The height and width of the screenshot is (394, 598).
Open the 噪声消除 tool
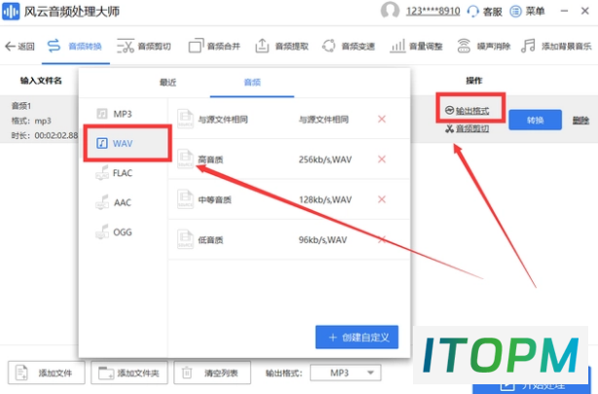(x=484, y=46)
